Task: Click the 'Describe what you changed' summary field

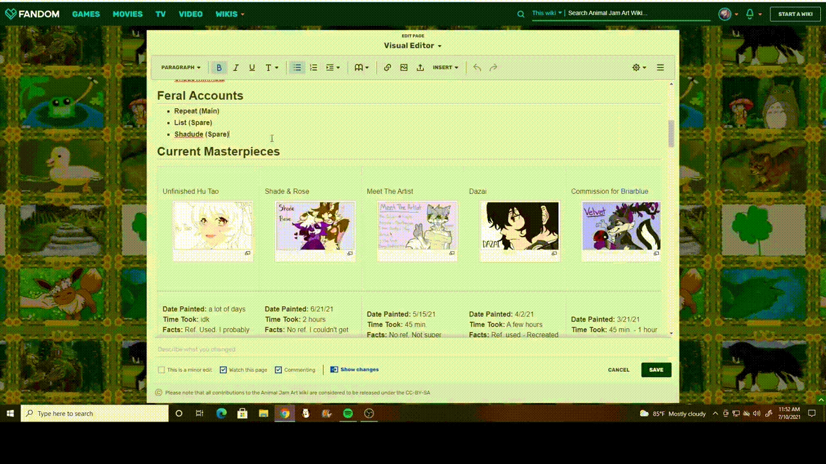Action: (x=412, y=349)
